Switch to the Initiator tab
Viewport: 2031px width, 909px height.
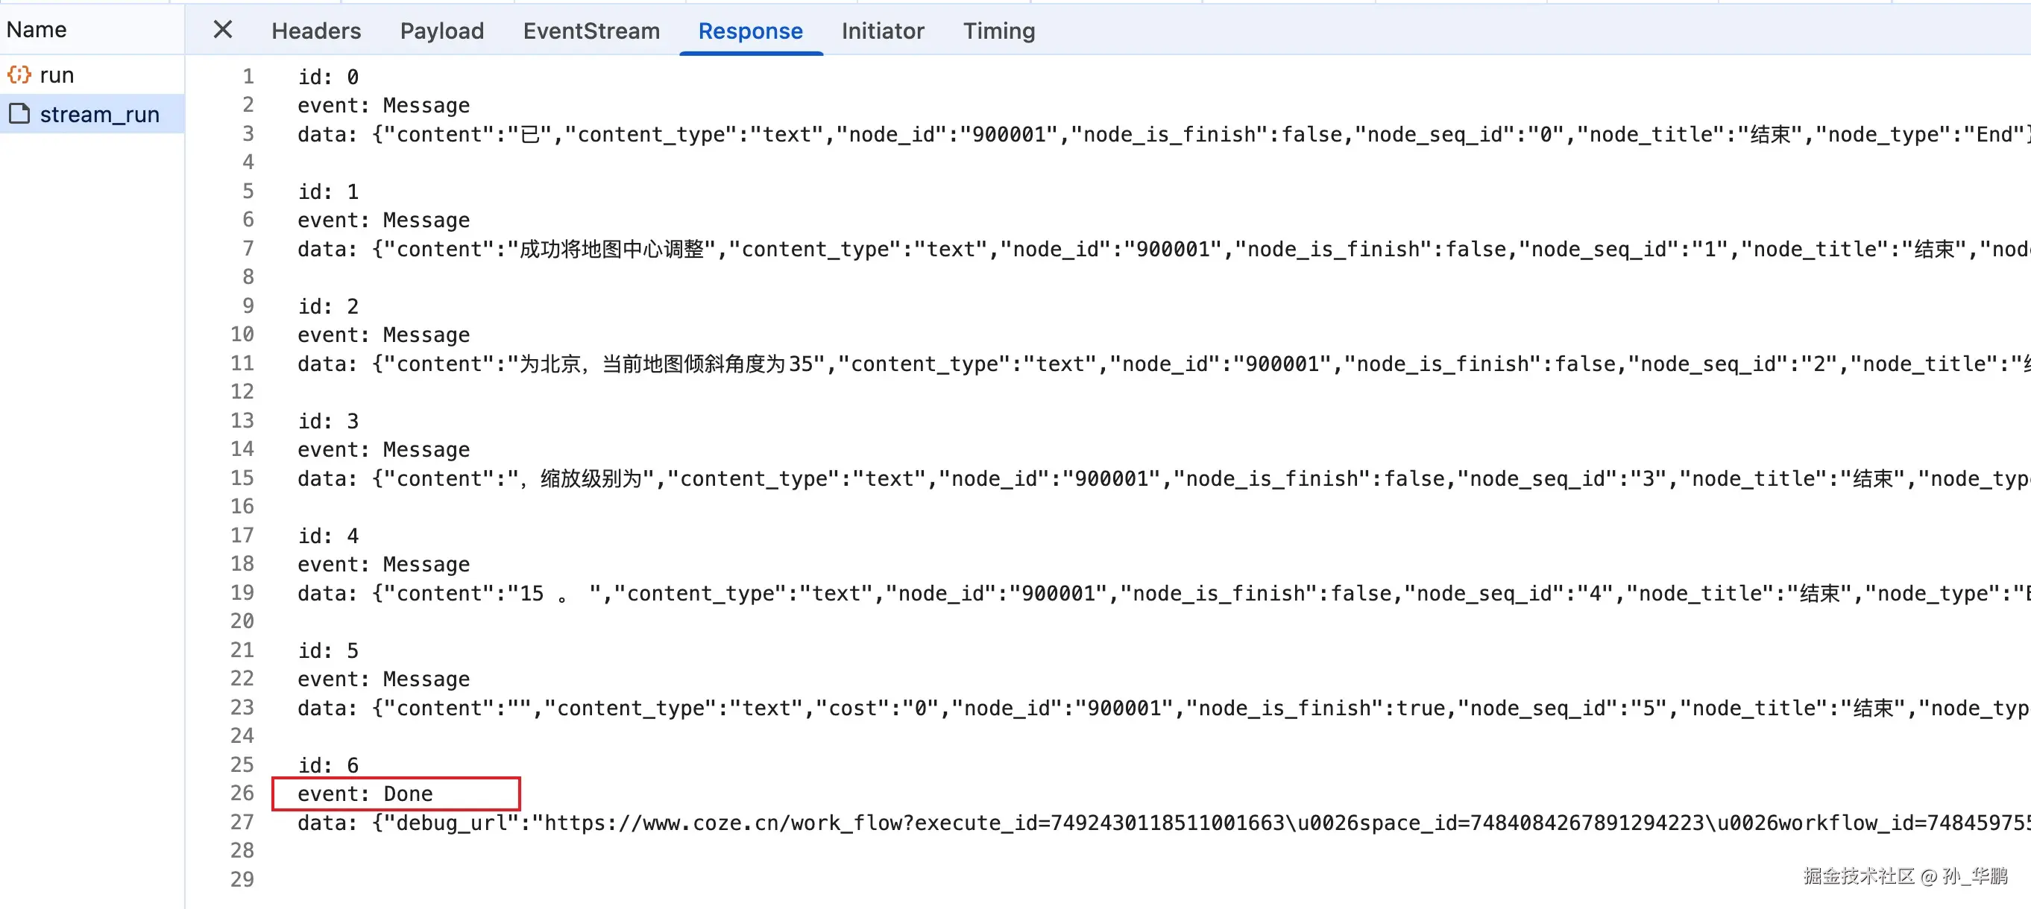882,31
